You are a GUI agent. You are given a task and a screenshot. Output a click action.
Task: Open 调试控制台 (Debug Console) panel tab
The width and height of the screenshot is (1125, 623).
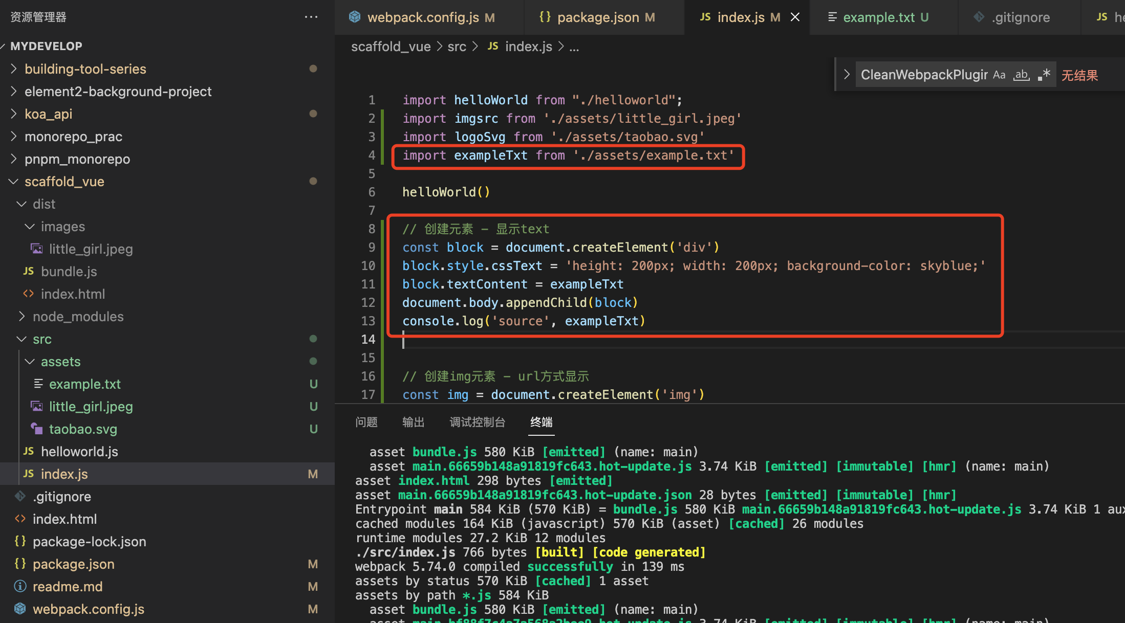tap(478, 422)
